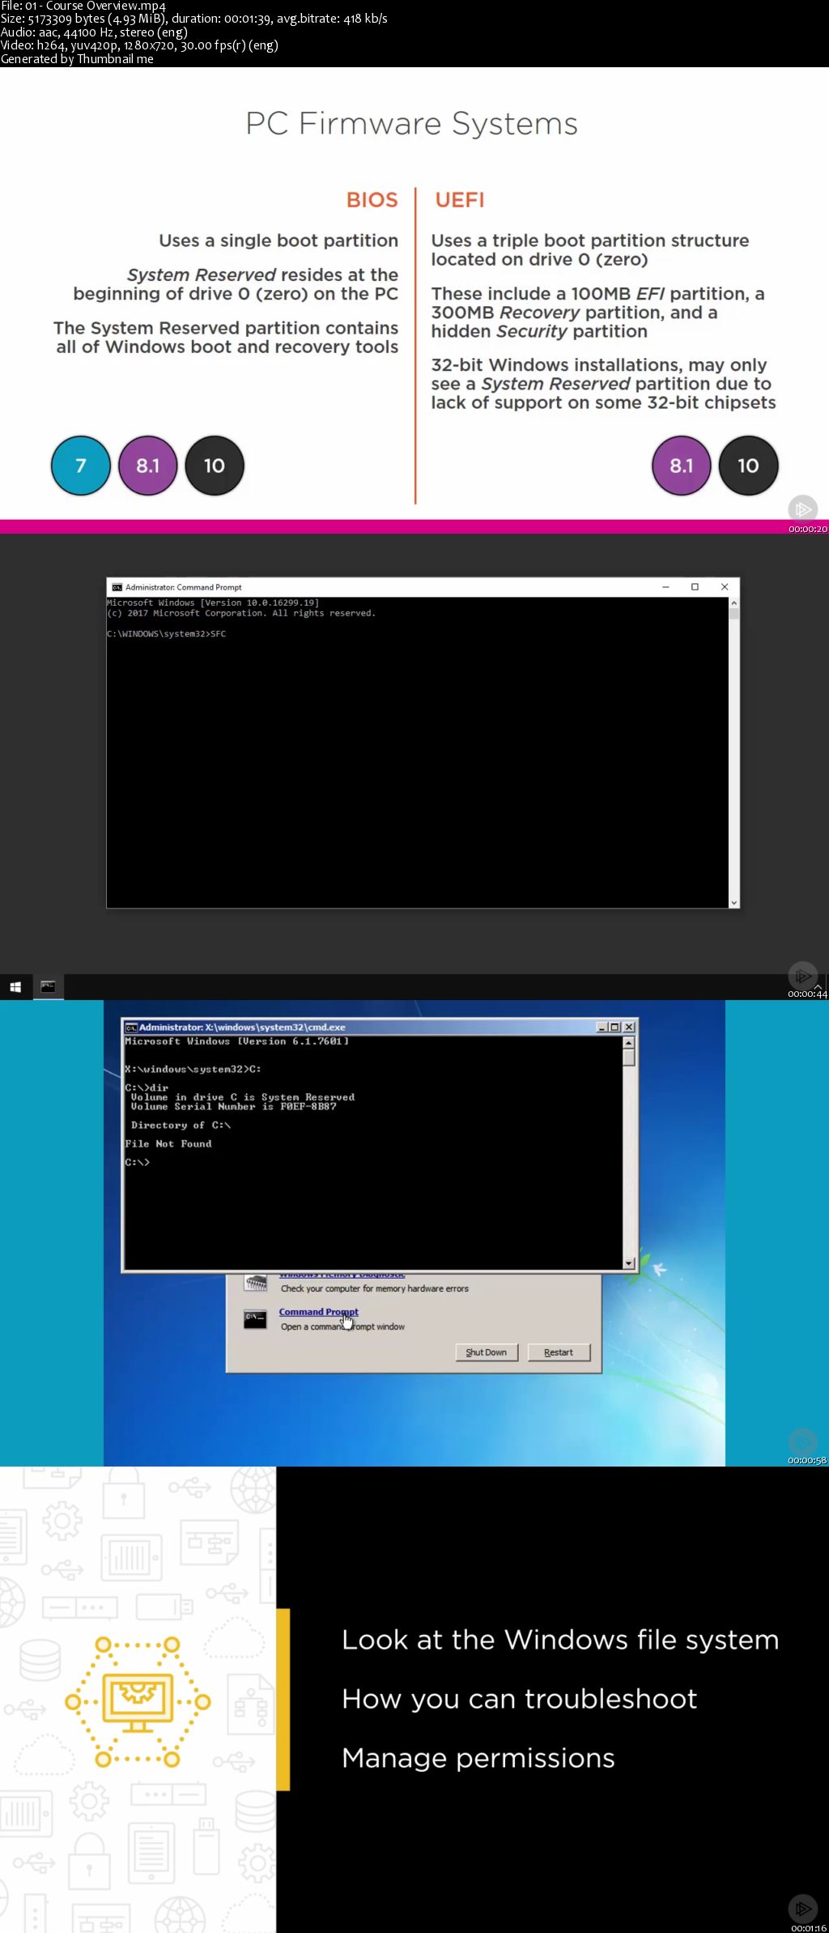Click the black 10 badge under UEFI
This screenshot has height=1933, width=829.
749,466
